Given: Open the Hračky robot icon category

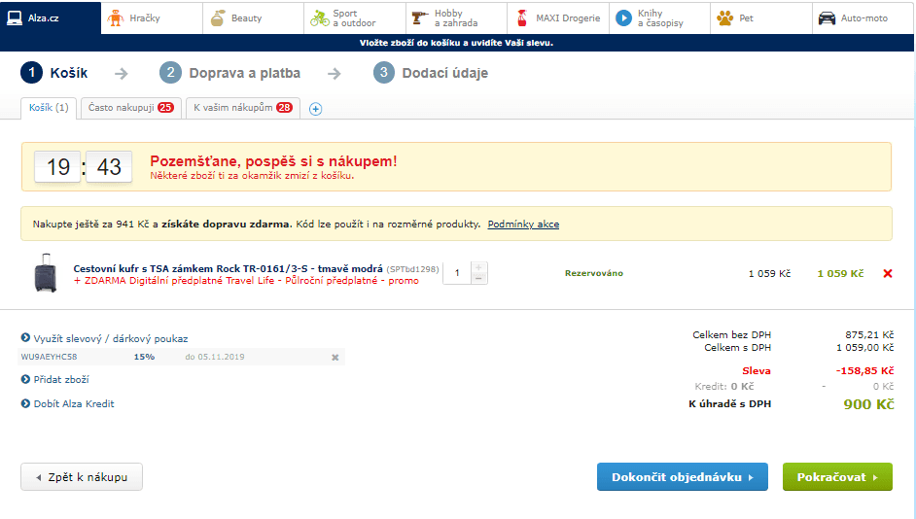Looking at the screenshot, I should (117, 17).
